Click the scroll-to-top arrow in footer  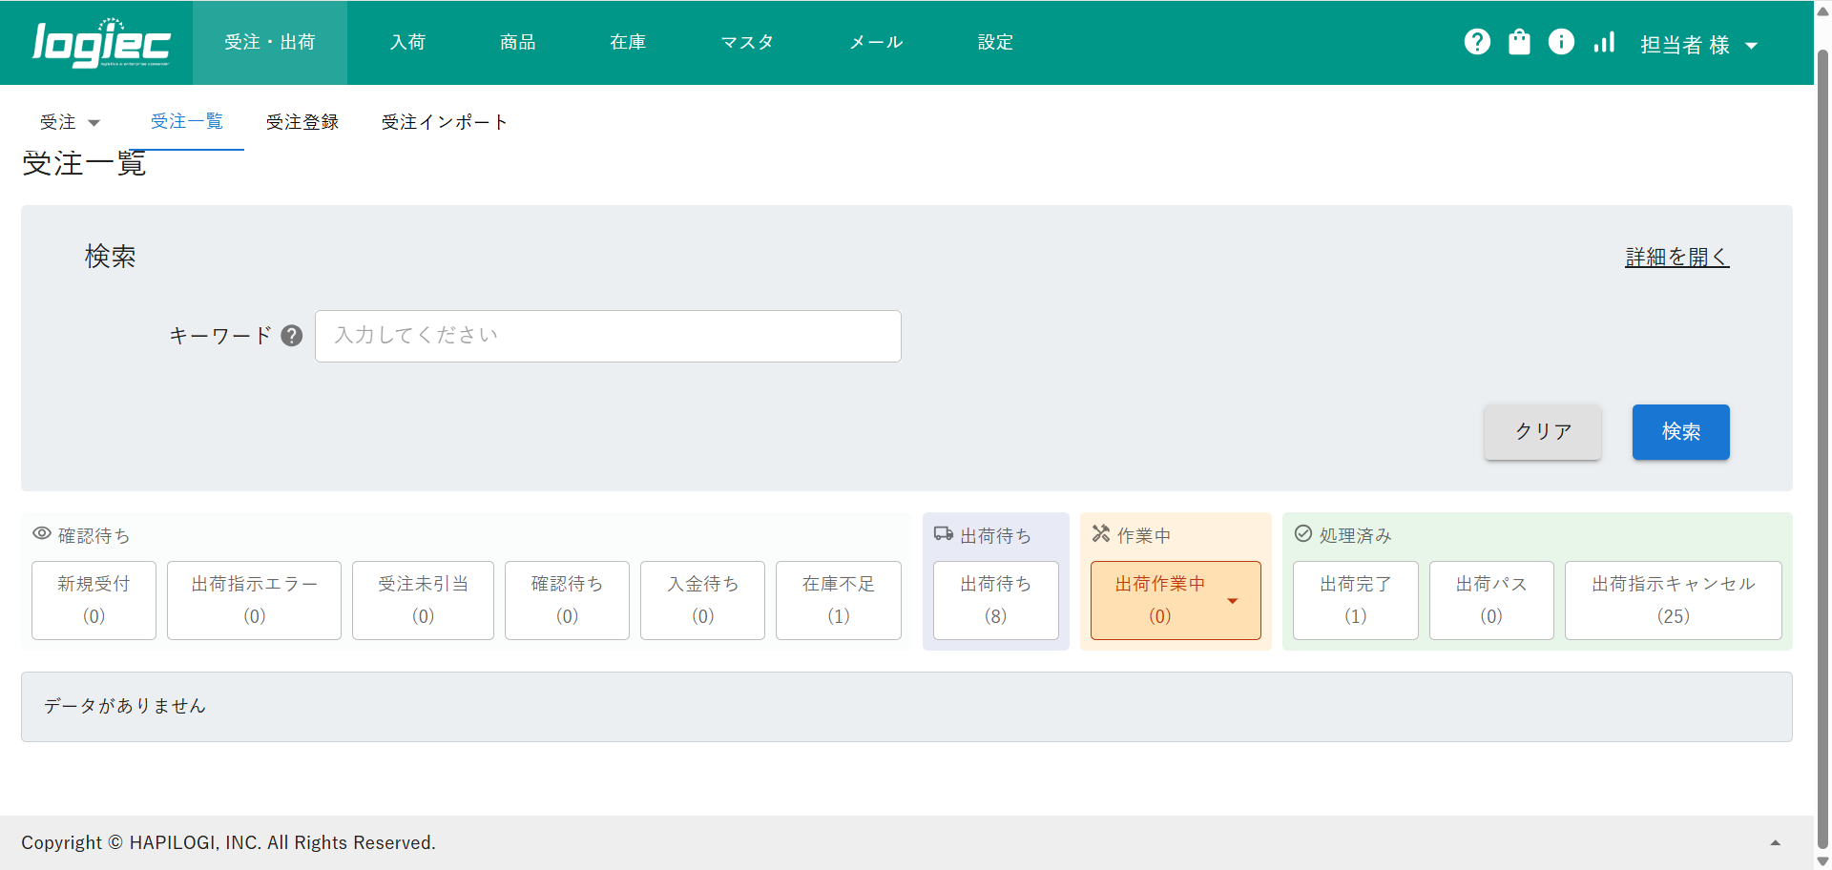pos(1775,842)
